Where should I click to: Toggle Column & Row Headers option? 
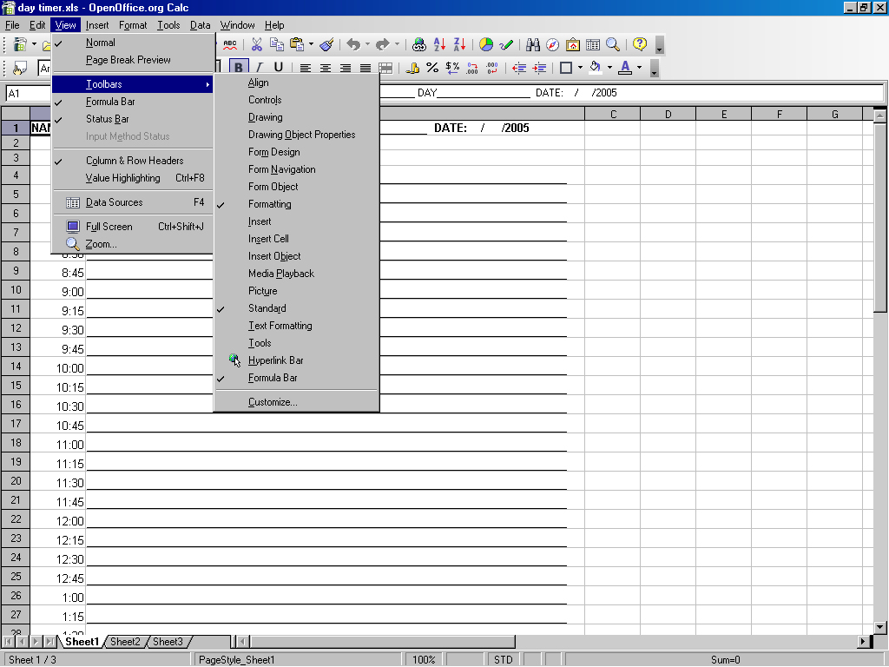click(132, 161)
